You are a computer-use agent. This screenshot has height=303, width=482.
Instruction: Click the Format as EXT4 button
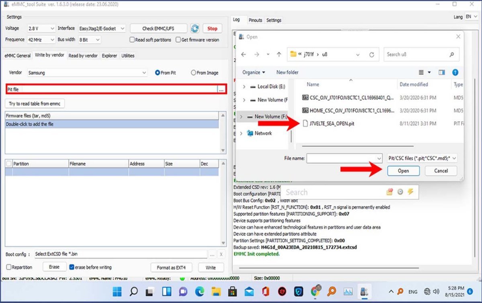click(x=172, y=267)
